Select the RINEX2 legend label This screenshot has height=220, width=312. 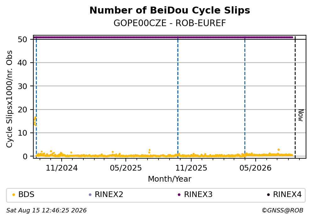tap(109, 195)
